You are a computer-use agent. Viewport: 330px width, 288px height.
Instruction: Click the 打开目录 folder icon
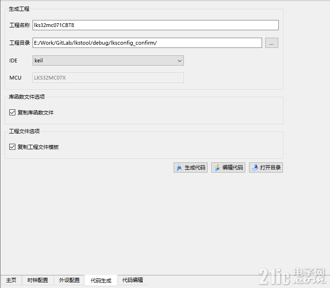point(255,167)
